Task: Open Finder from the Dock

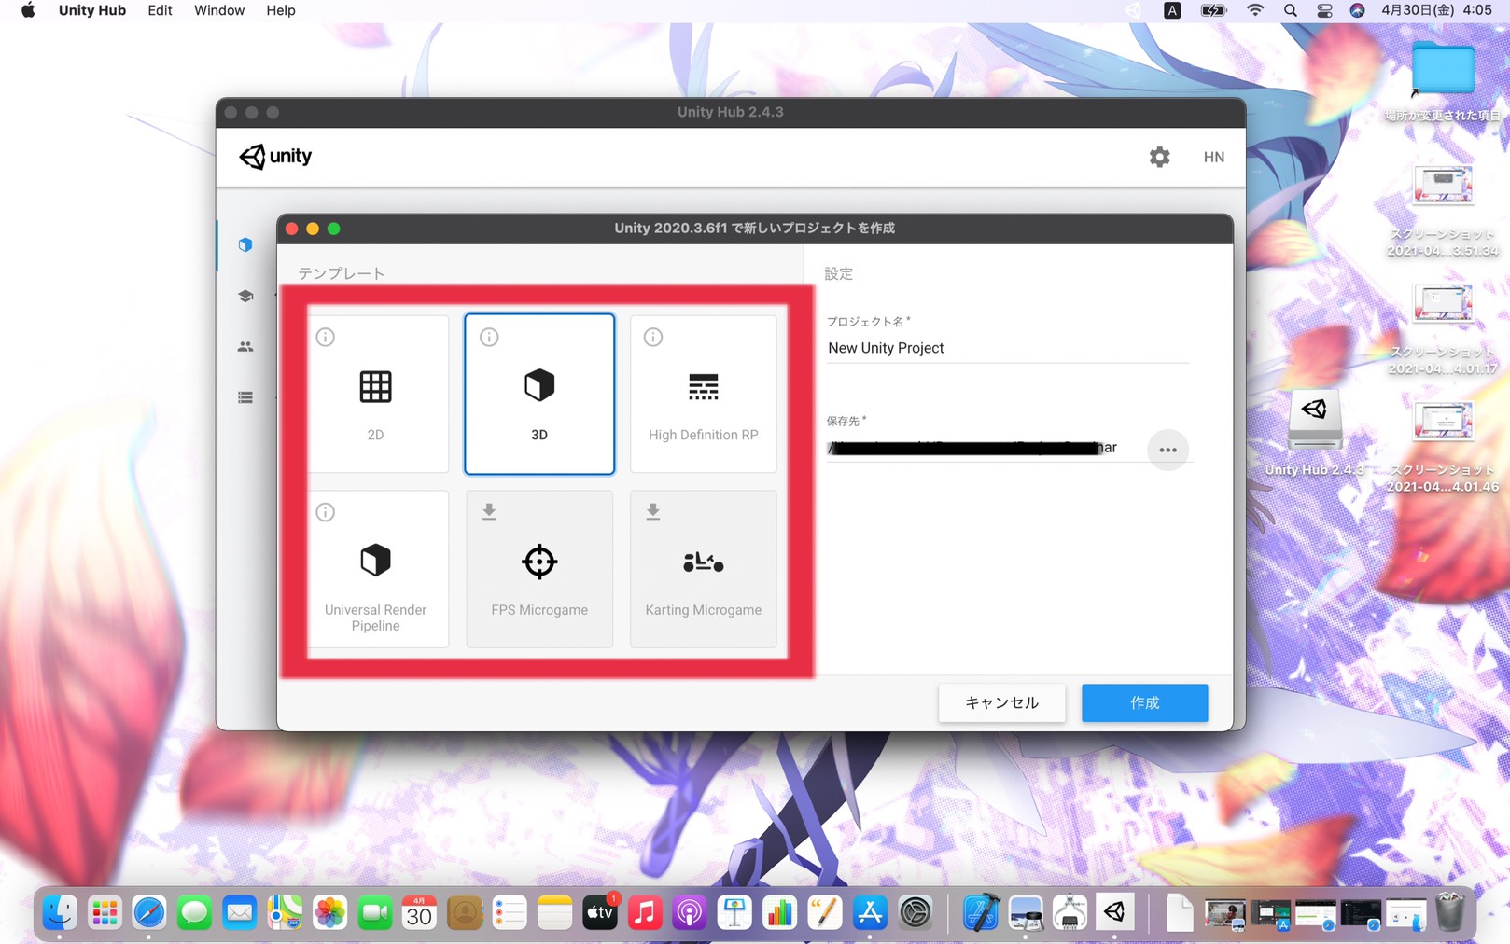Action: [60, 913]
